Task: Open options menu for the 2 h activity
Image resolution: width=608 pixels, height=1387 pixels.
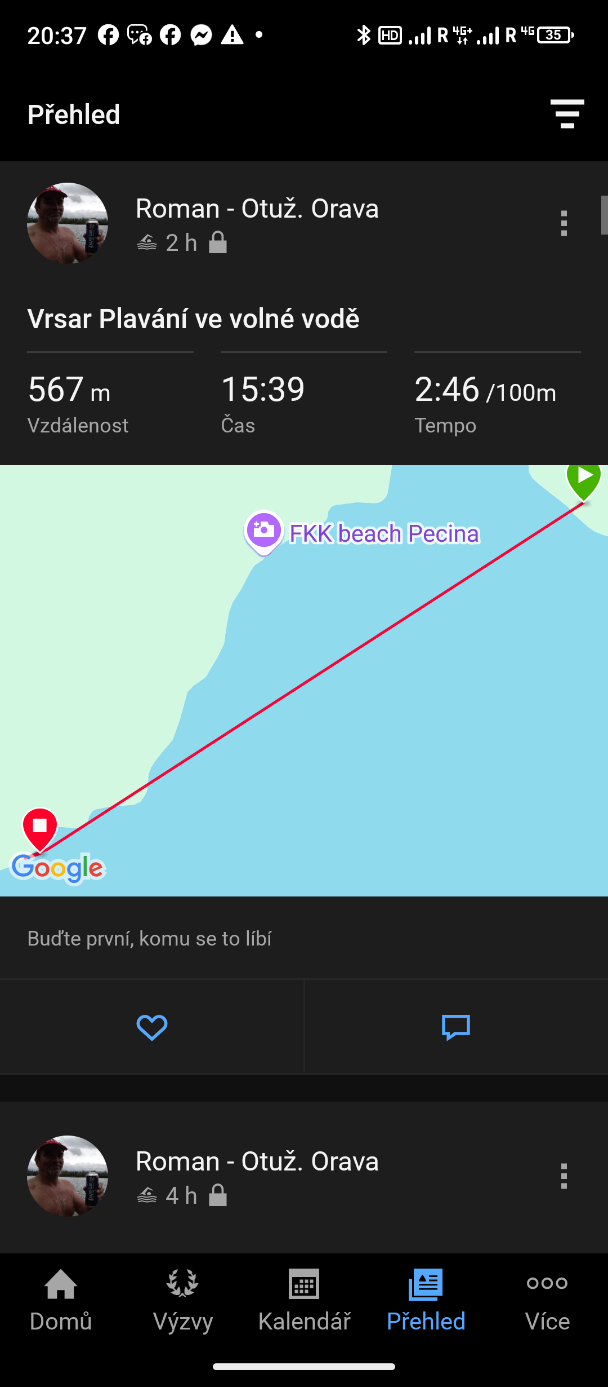Action: click(564, 224)
